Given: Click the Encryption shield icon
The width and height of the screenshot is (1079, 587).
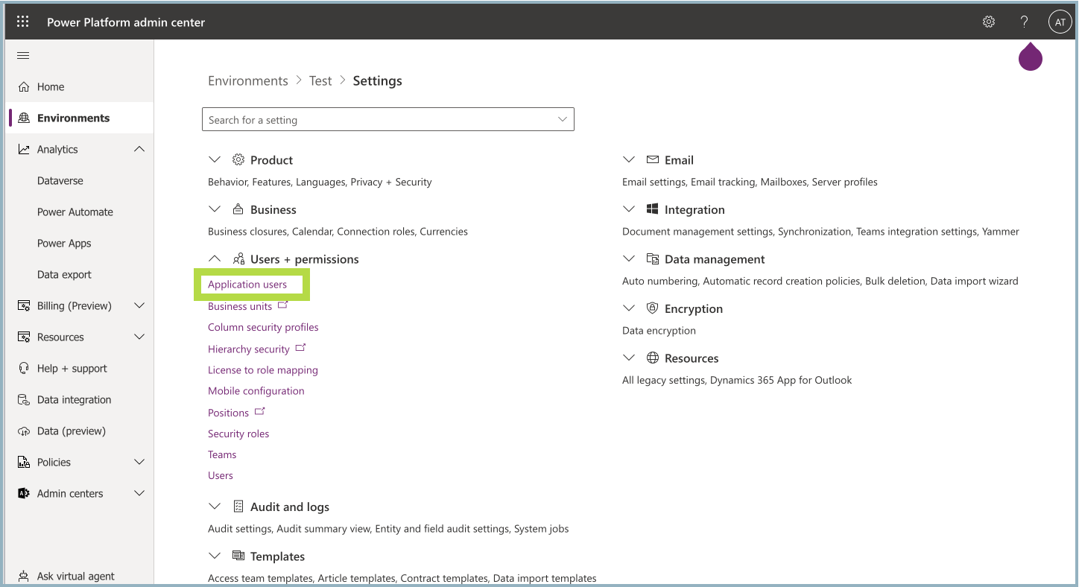Looking at the screenshot, I should 653,308.
